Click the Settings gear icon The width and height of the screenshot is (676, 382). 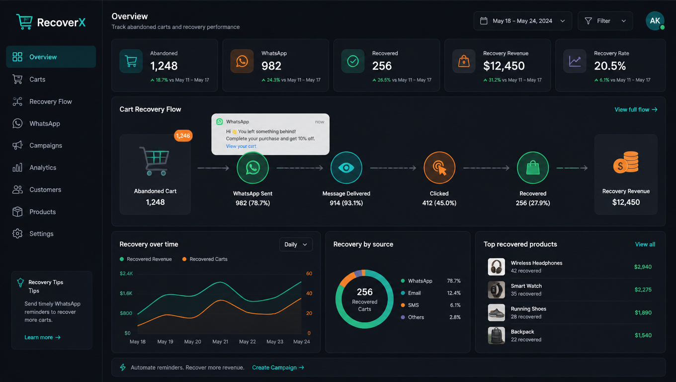pos(17,234)
